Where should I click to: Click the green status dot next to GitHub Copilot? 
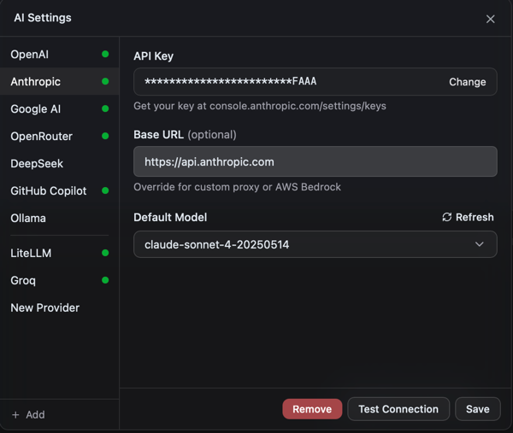[105, 190]
